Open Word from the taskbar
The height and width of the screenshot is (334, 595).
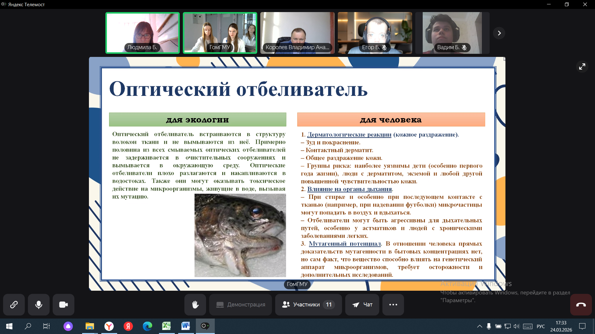pyautogui.click(x=186, y=326)
